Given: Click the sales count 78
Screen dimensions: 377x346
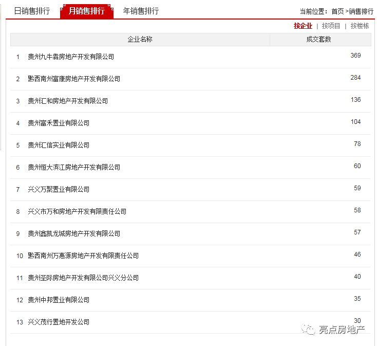Looking at the screenshot, I should pyautogui.click(x=357, y=144).
